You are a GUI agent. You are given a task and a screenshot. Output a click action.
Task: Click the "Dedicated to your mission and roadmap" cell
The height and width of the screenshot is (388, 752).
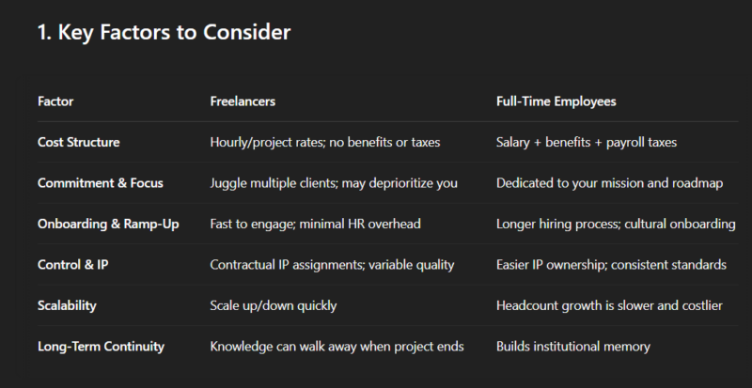(609, 183)
